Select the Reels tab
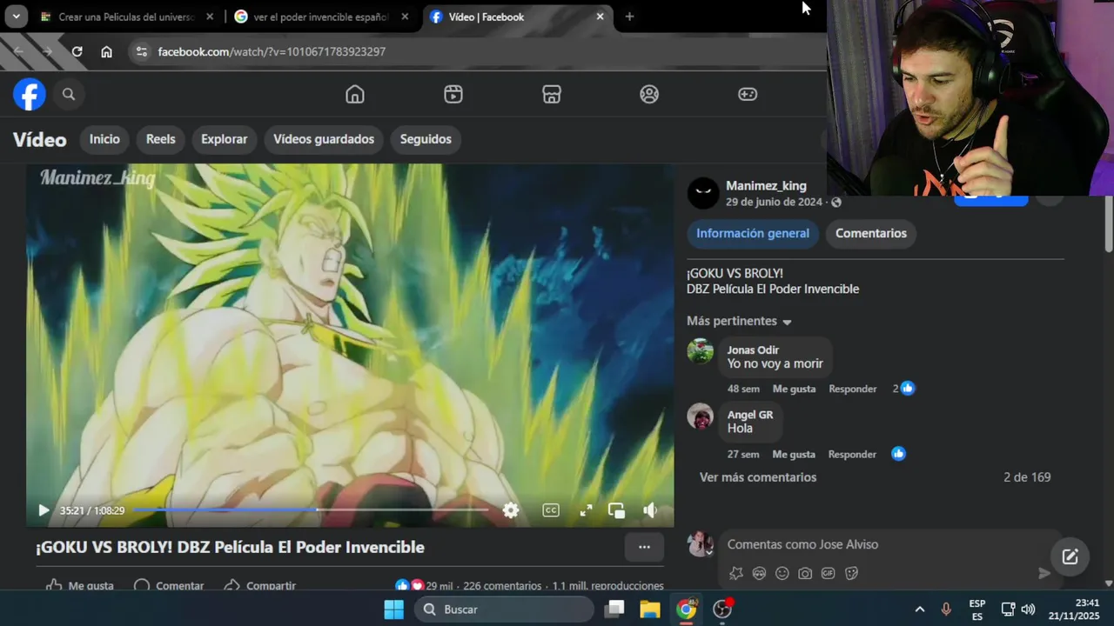Image resolution: width=1114 pixels, height=626 pixels. 160,139
